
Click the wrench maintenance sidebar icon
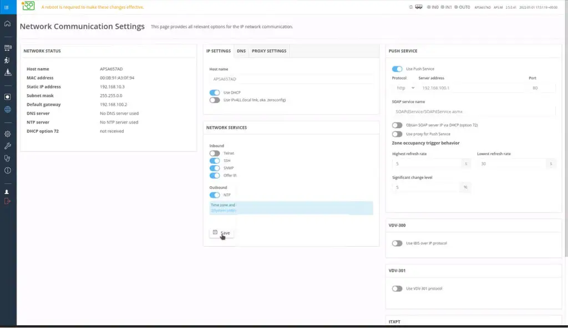click(7, 146)
